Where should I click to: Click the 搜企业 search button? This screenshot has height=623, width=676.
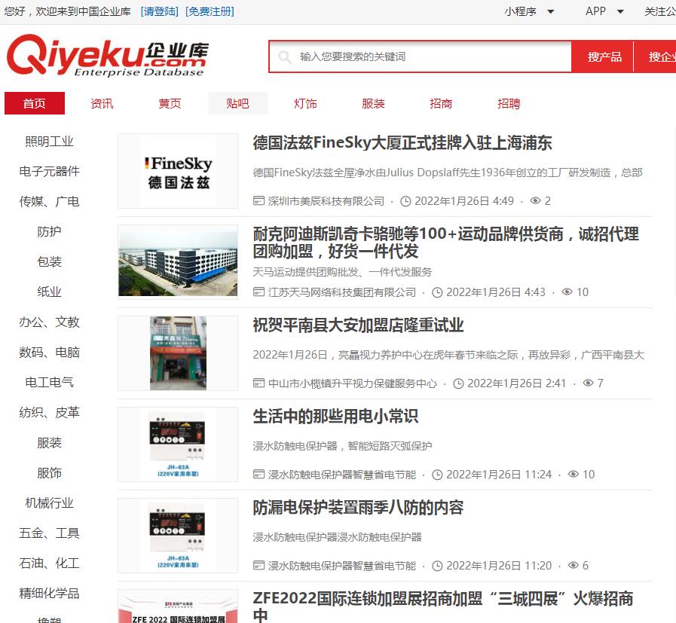[x=656, y=56]
